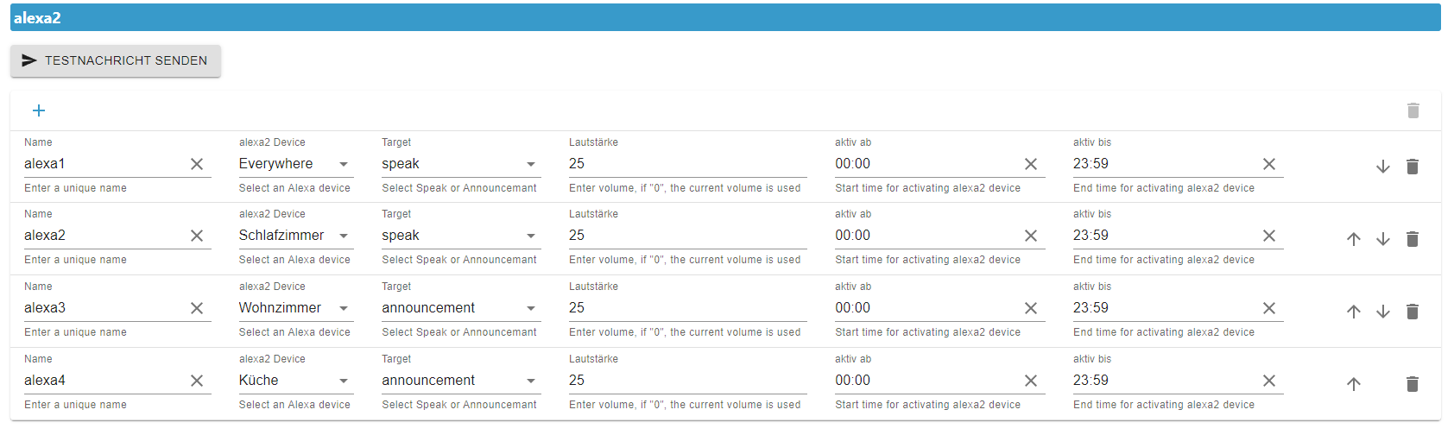Clear end time in alexa4 row

tap(1269, 381)
